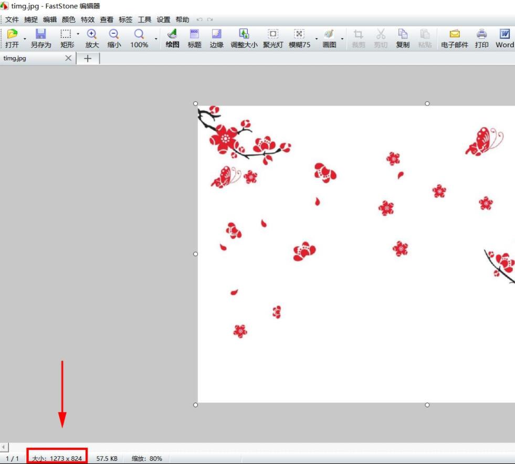Click the 1 / 1 page indicator
This screenshot has height=464, width=515.
pos(12,458)
